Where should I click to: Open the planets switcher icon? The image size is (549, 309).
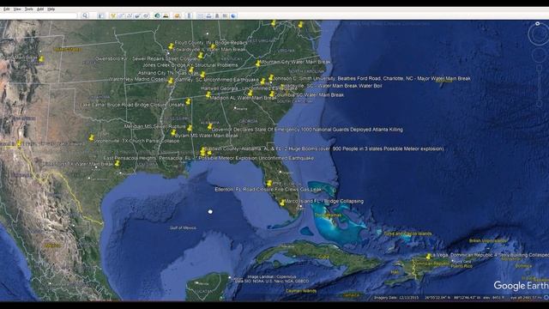coord(178,15)
